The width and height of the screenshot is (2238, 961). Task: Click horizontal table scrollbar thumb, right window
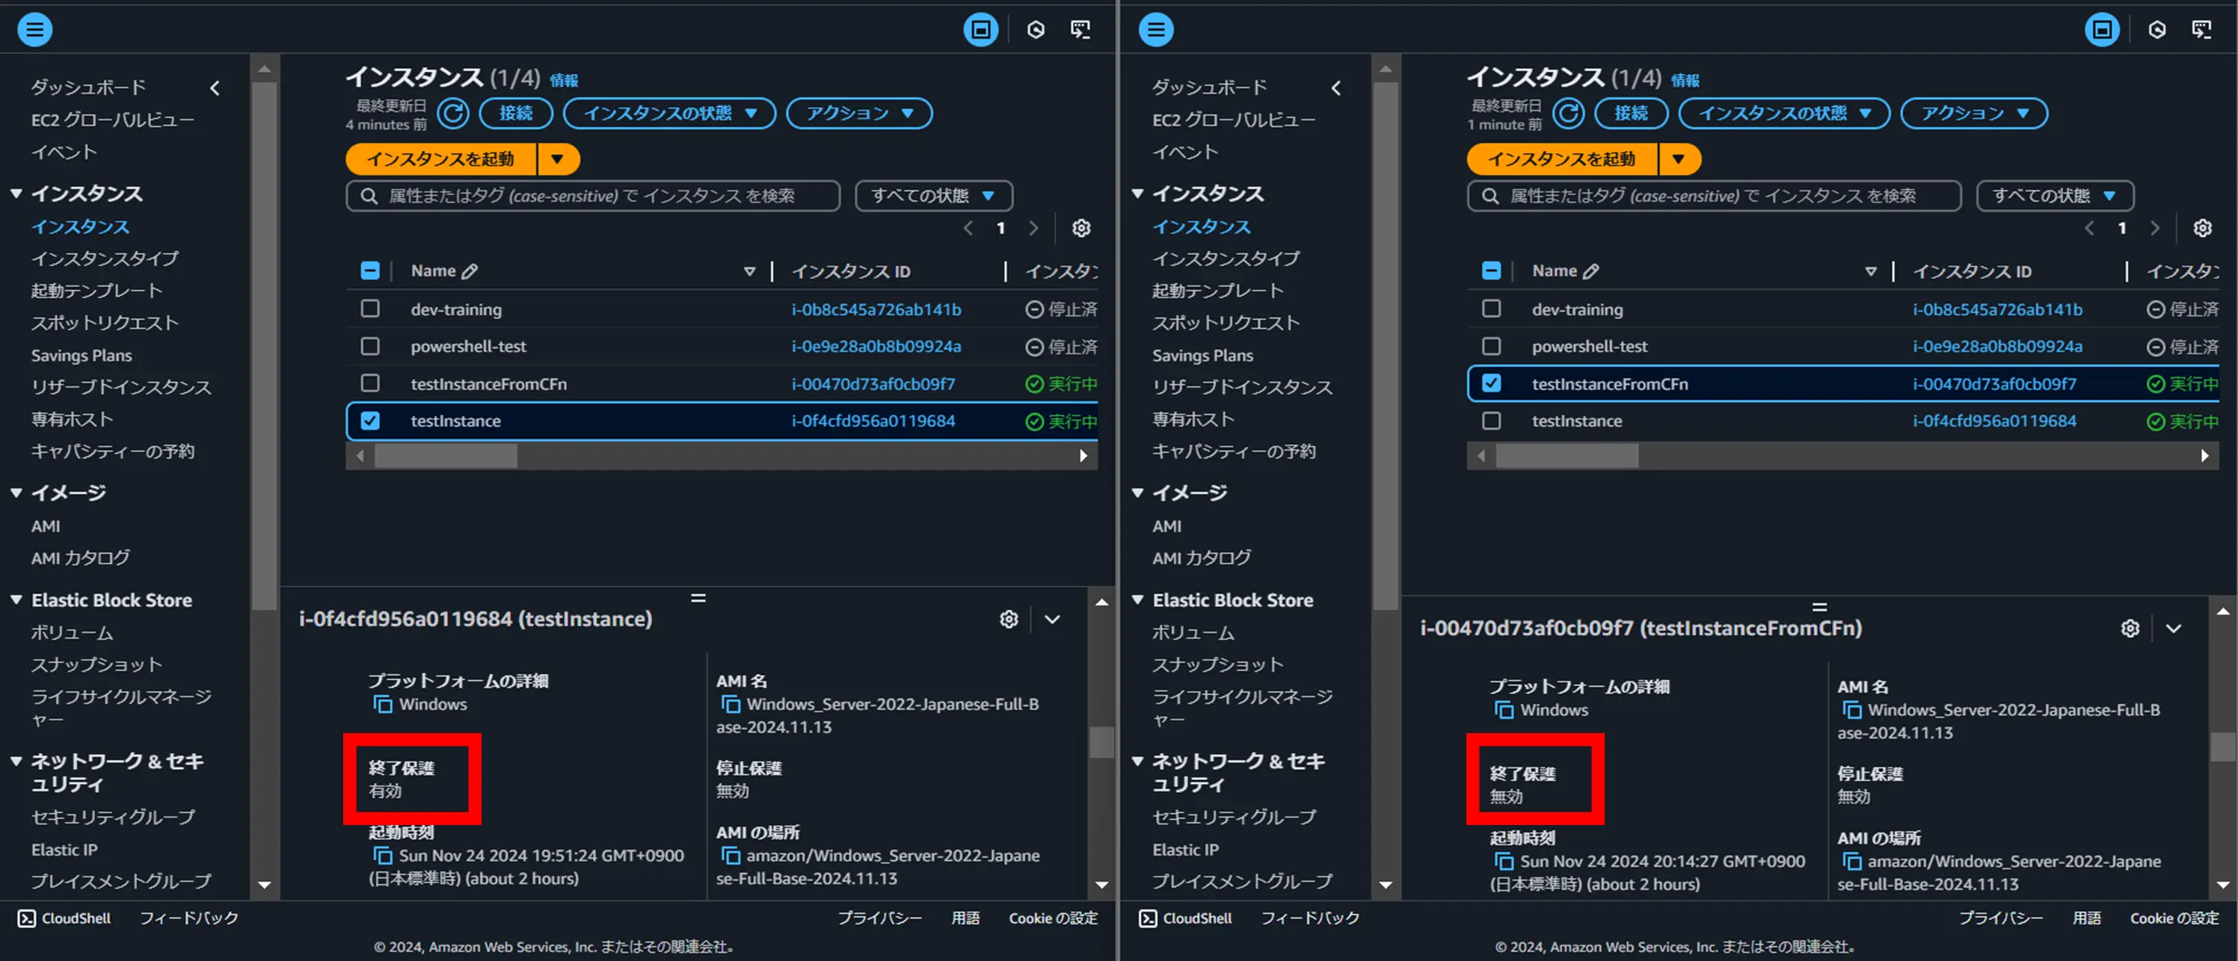[x=1567, y=456]
